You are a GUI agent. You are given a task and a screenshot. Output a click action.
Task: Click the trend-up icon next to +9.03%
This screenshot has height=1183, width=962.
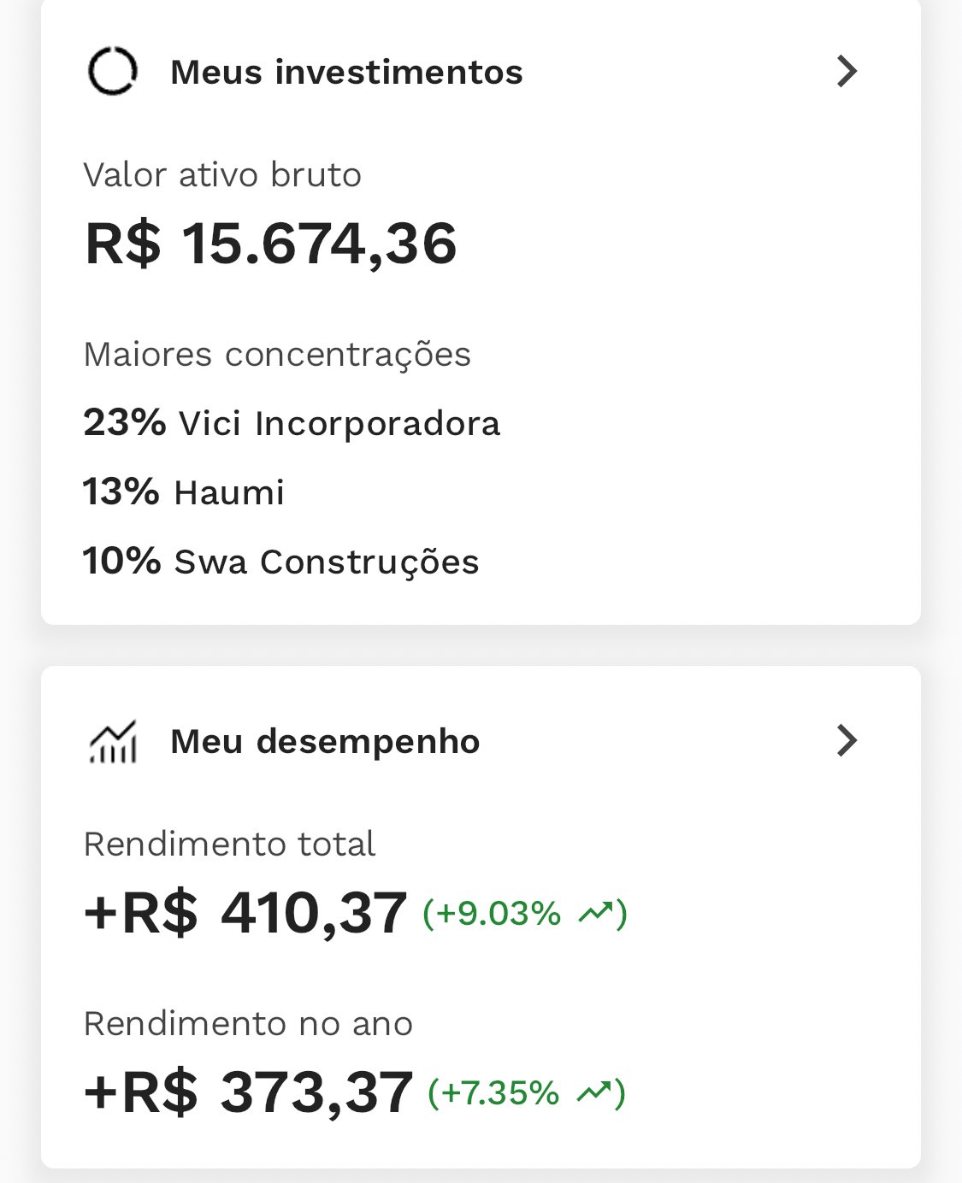[595, 914]
